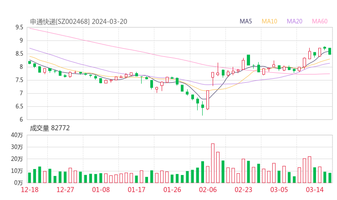Click the 02-06 date label

[208, 190]
